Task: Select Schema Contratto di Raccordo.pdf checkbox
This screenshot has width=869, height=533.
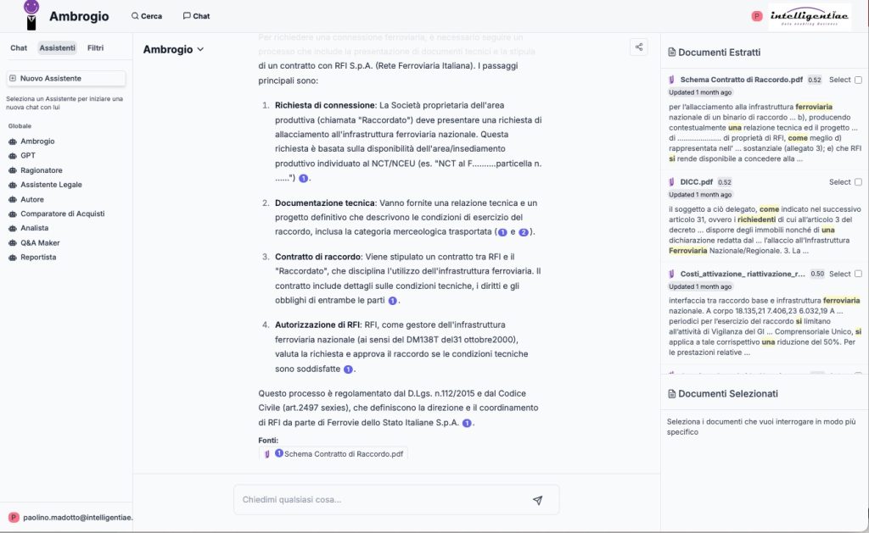Action: (858, 80)
